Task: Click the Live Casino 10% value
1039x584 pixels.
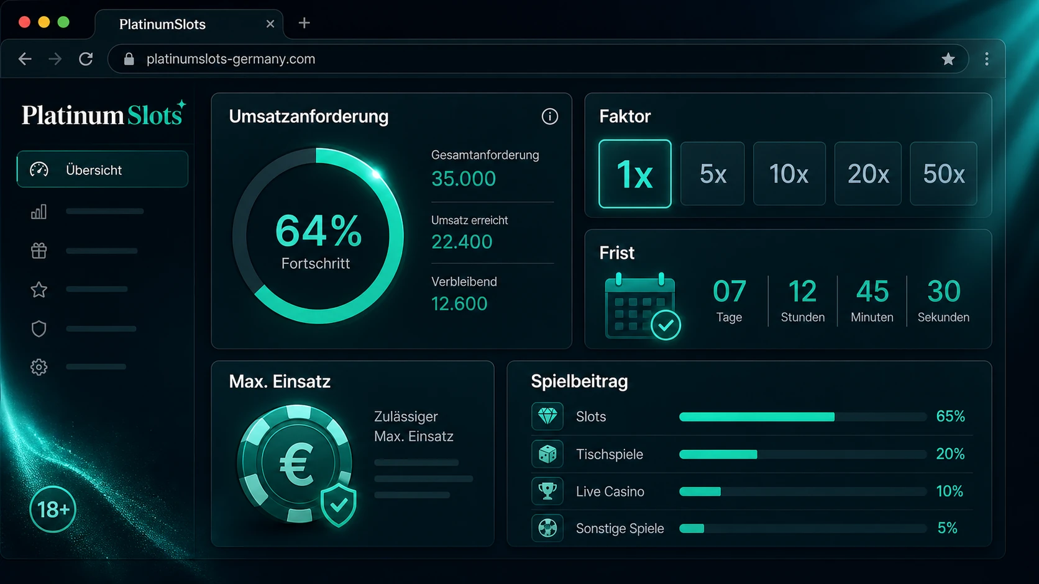Action: (x=950, y=492)
